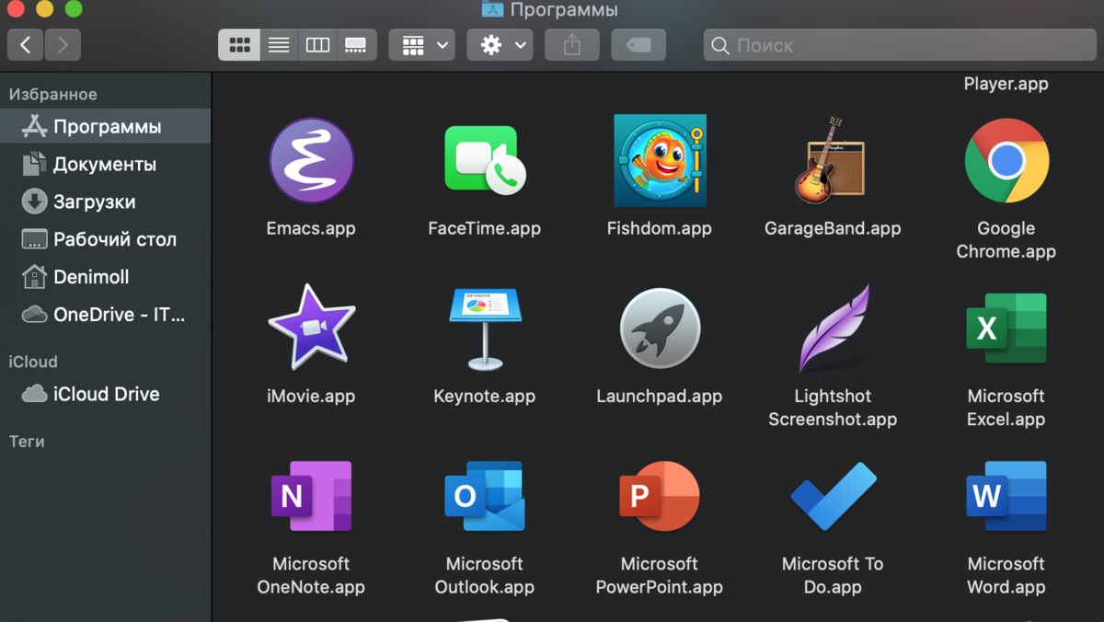Open Программы in the sidebar
The image size is (1104, 622).
coord(106,126)
